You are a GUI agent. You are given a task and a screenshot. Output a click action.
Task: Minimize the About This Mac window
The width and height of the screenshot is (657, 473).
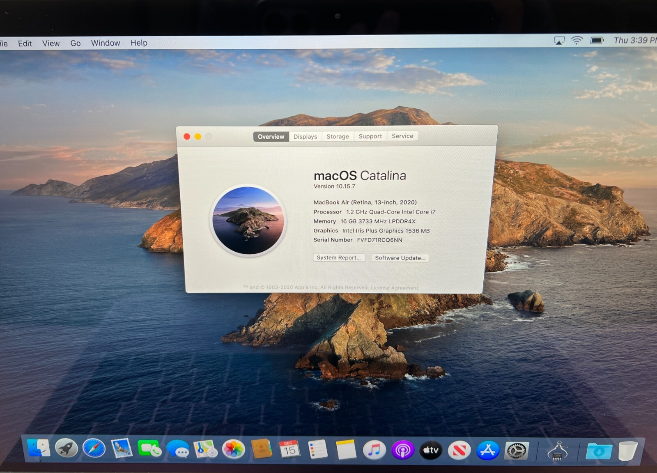(198, 137)
